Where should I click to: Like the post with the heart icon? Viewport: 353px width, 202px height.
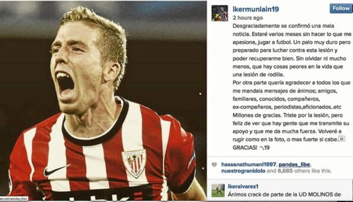click(214, 165)
